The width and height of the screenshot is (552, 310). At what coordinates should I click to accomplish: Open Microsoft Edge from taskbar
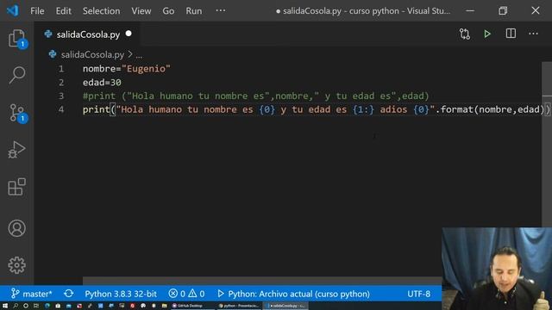[47, 306]
